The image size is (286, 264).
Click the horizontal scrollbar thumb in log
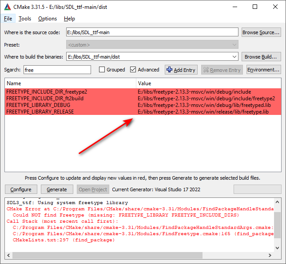click(x=107, y=255)
